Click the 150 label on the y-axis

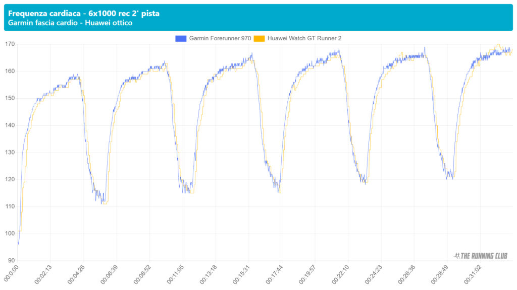[10, 98]
